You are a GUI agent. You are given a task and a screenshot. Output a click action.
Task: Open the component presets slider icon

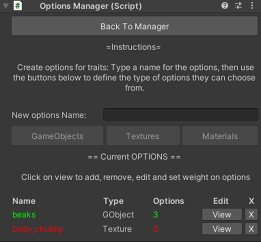[x=238, y=6]
